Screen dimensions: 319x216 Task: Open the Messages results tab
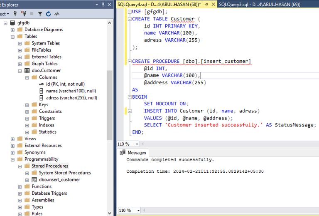(x=133, y=152)
